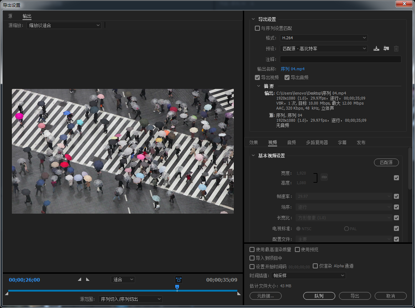Screen dimensions: 415x308
Task: Enable 与序列设置匹配 checkbox
Action: click(x=257, y=28)
